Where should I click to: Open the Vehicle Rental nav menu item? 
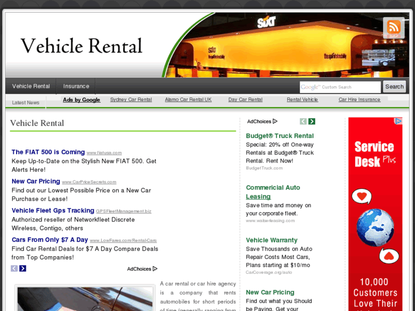(31, 86)
